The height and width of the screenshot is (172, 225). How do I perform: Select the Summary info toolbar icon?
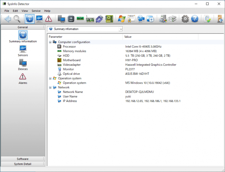point(30,19)
